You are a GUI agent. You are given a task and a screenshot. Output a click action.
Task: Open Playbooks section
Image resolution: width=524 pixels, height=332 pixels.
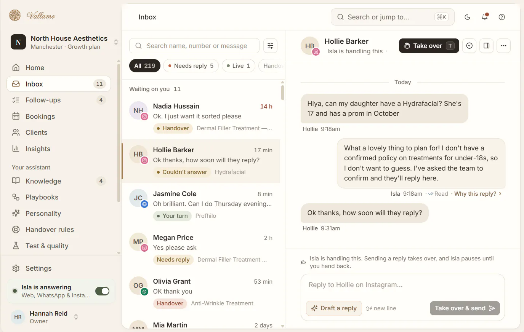59,197
